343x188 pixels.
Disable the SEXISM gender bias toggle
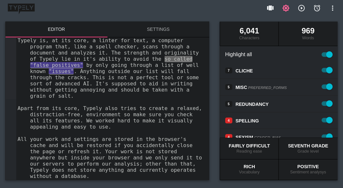click(x=327, y=136)
